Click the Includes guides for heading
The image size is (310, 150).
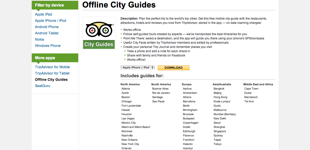[142, 76]
